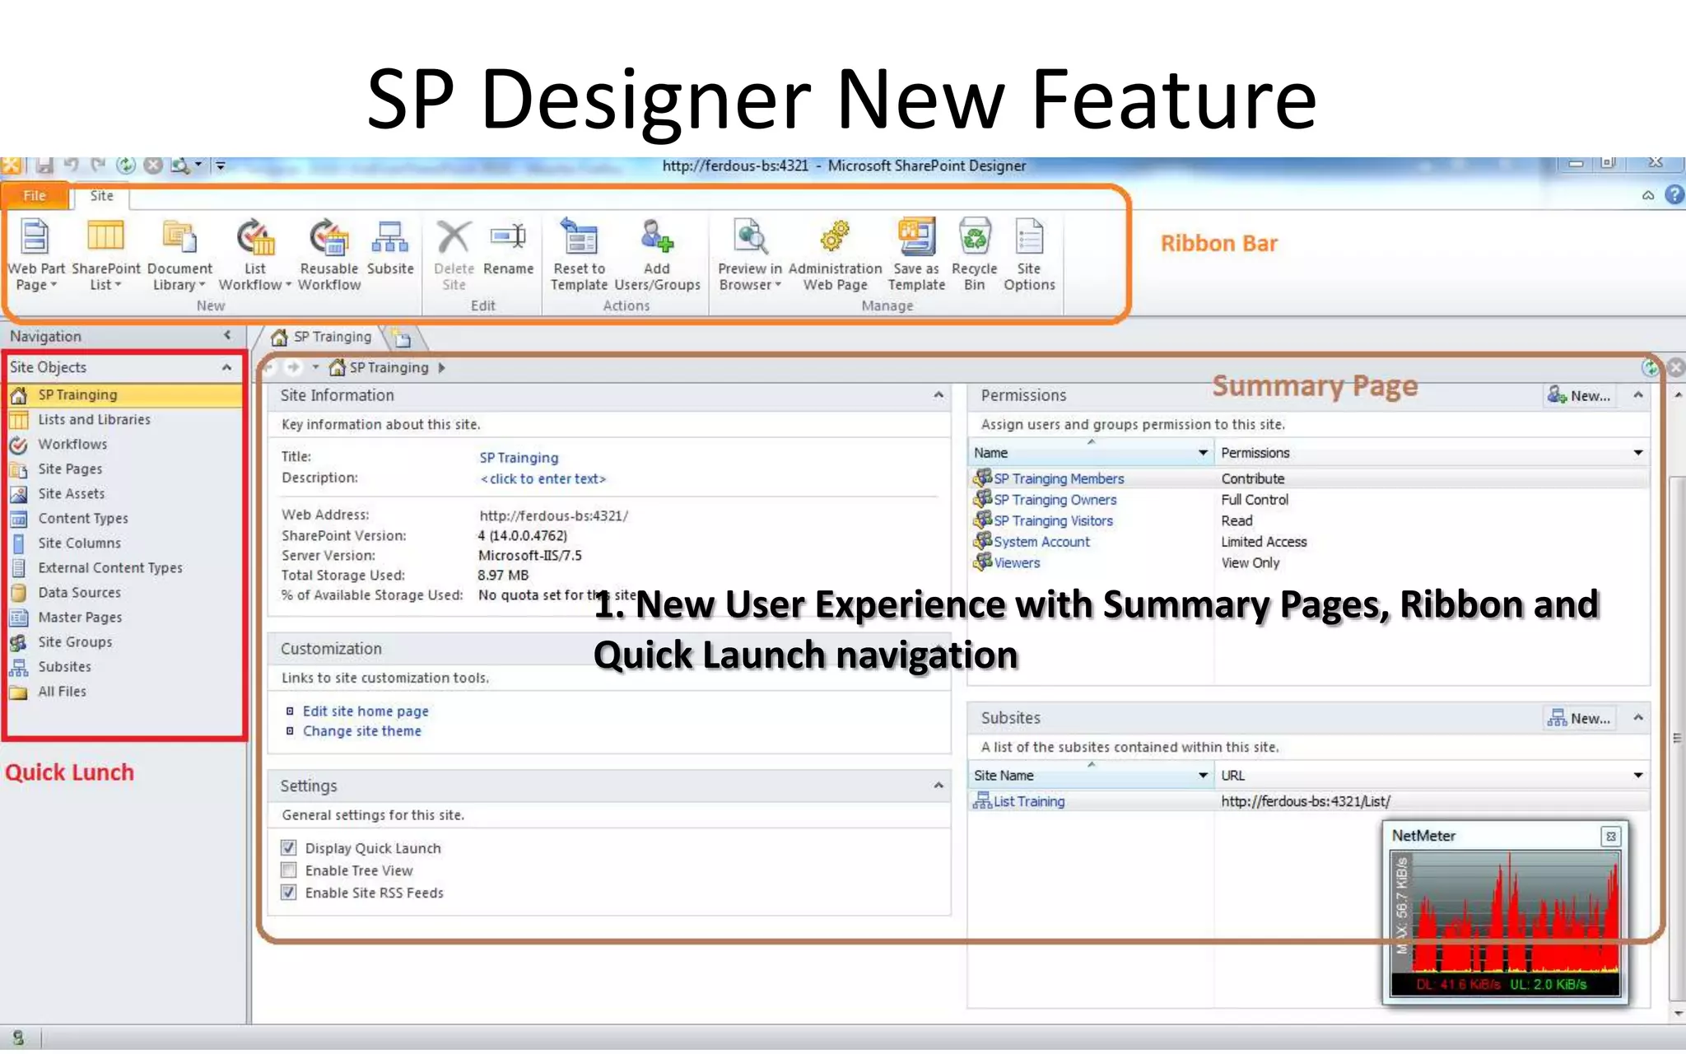This screenshot has height=1054, width=1686.
Task: Enable Tree View checkbox
Action: click(x=289, y=870)
